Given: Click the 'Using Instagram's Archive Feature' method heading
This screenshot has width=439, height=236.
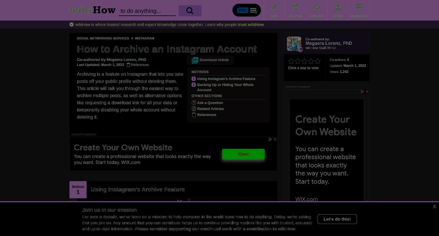Looking at the screenshot, I should (138, 189).
